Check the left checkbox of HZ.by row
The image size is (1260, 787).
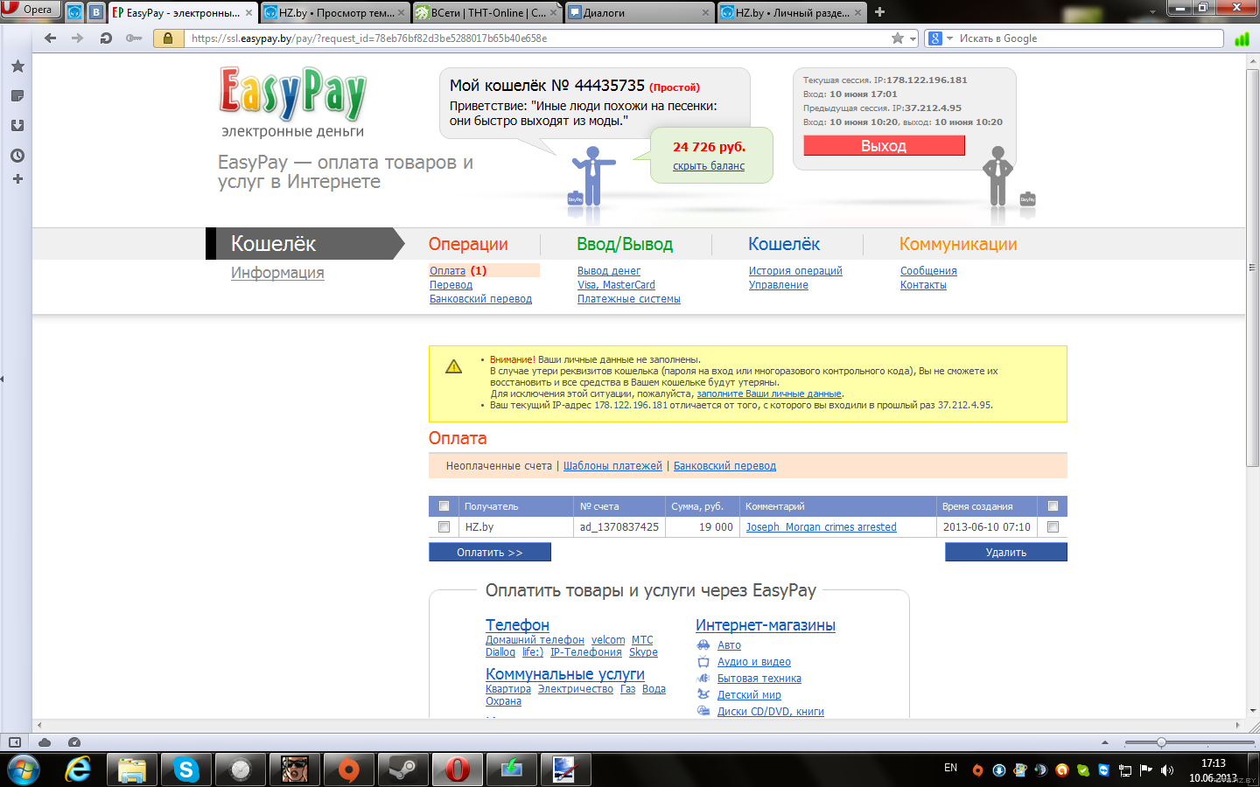[444, 527]
